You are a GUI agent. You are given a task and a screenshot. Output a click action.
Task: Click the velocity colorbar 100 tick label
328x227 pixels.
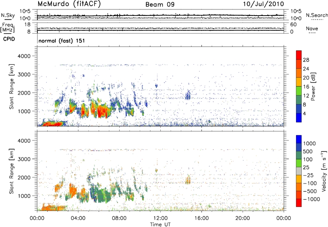(308, 159)
